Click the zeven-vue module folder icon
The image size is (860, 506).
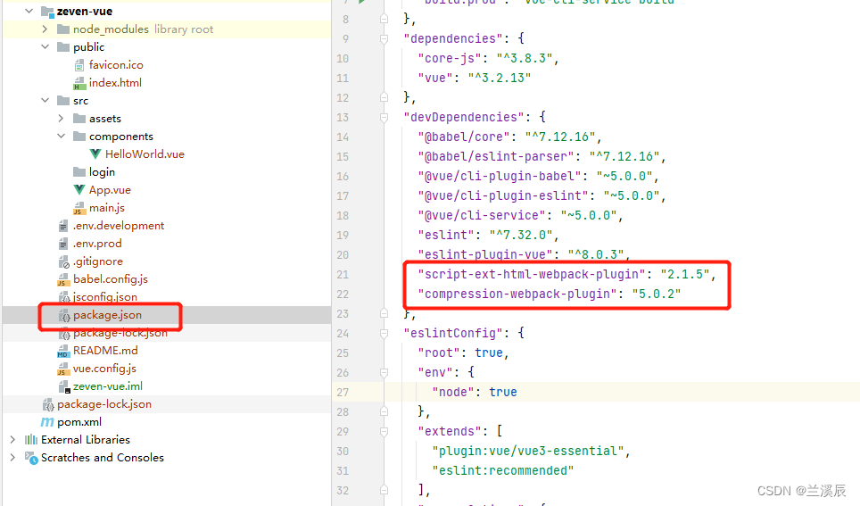tap(47, 11)
